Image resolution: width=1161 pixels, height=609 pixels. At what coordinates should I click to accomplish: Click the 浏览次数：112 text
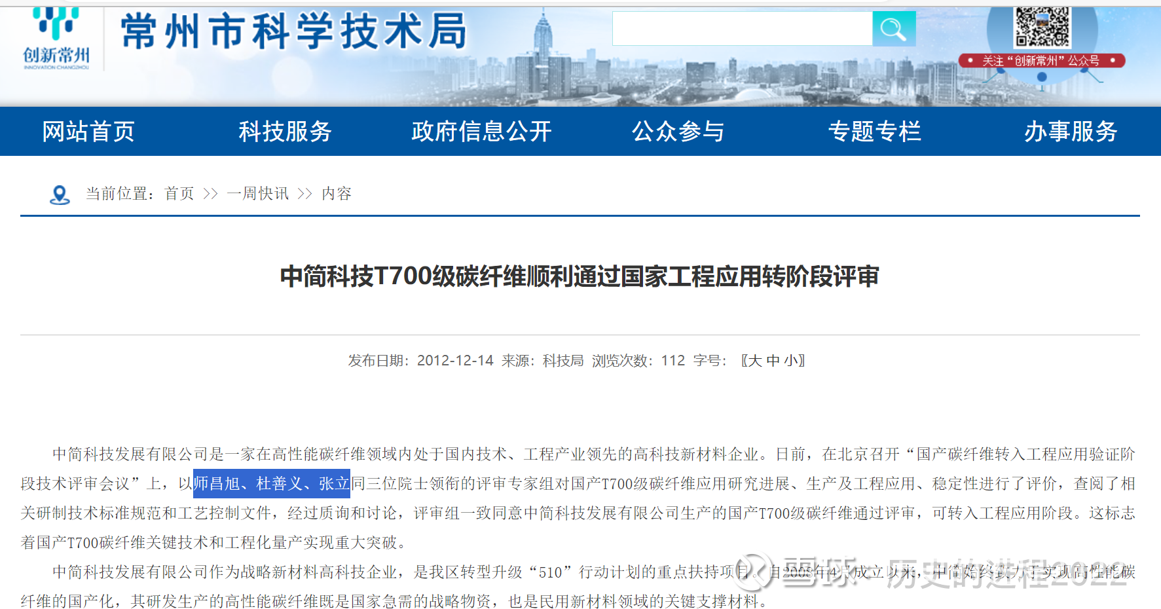(638, 361)
